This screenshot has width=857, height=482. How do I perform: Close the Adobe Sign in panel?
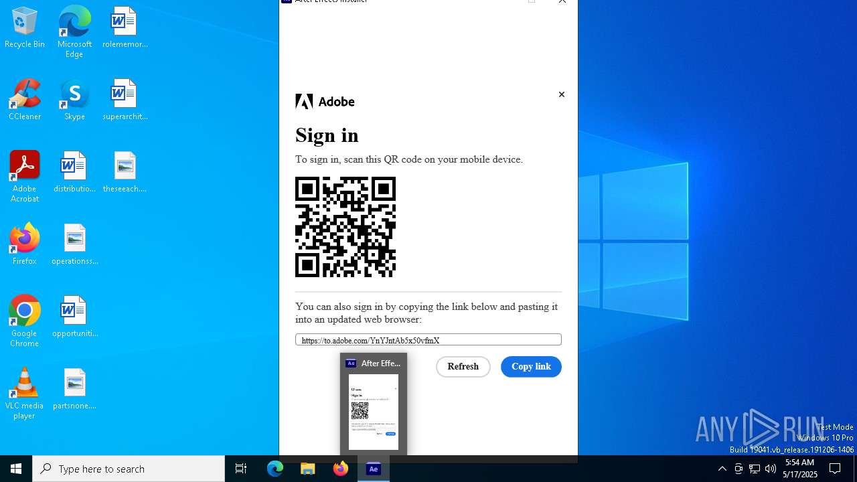point(562,94)
